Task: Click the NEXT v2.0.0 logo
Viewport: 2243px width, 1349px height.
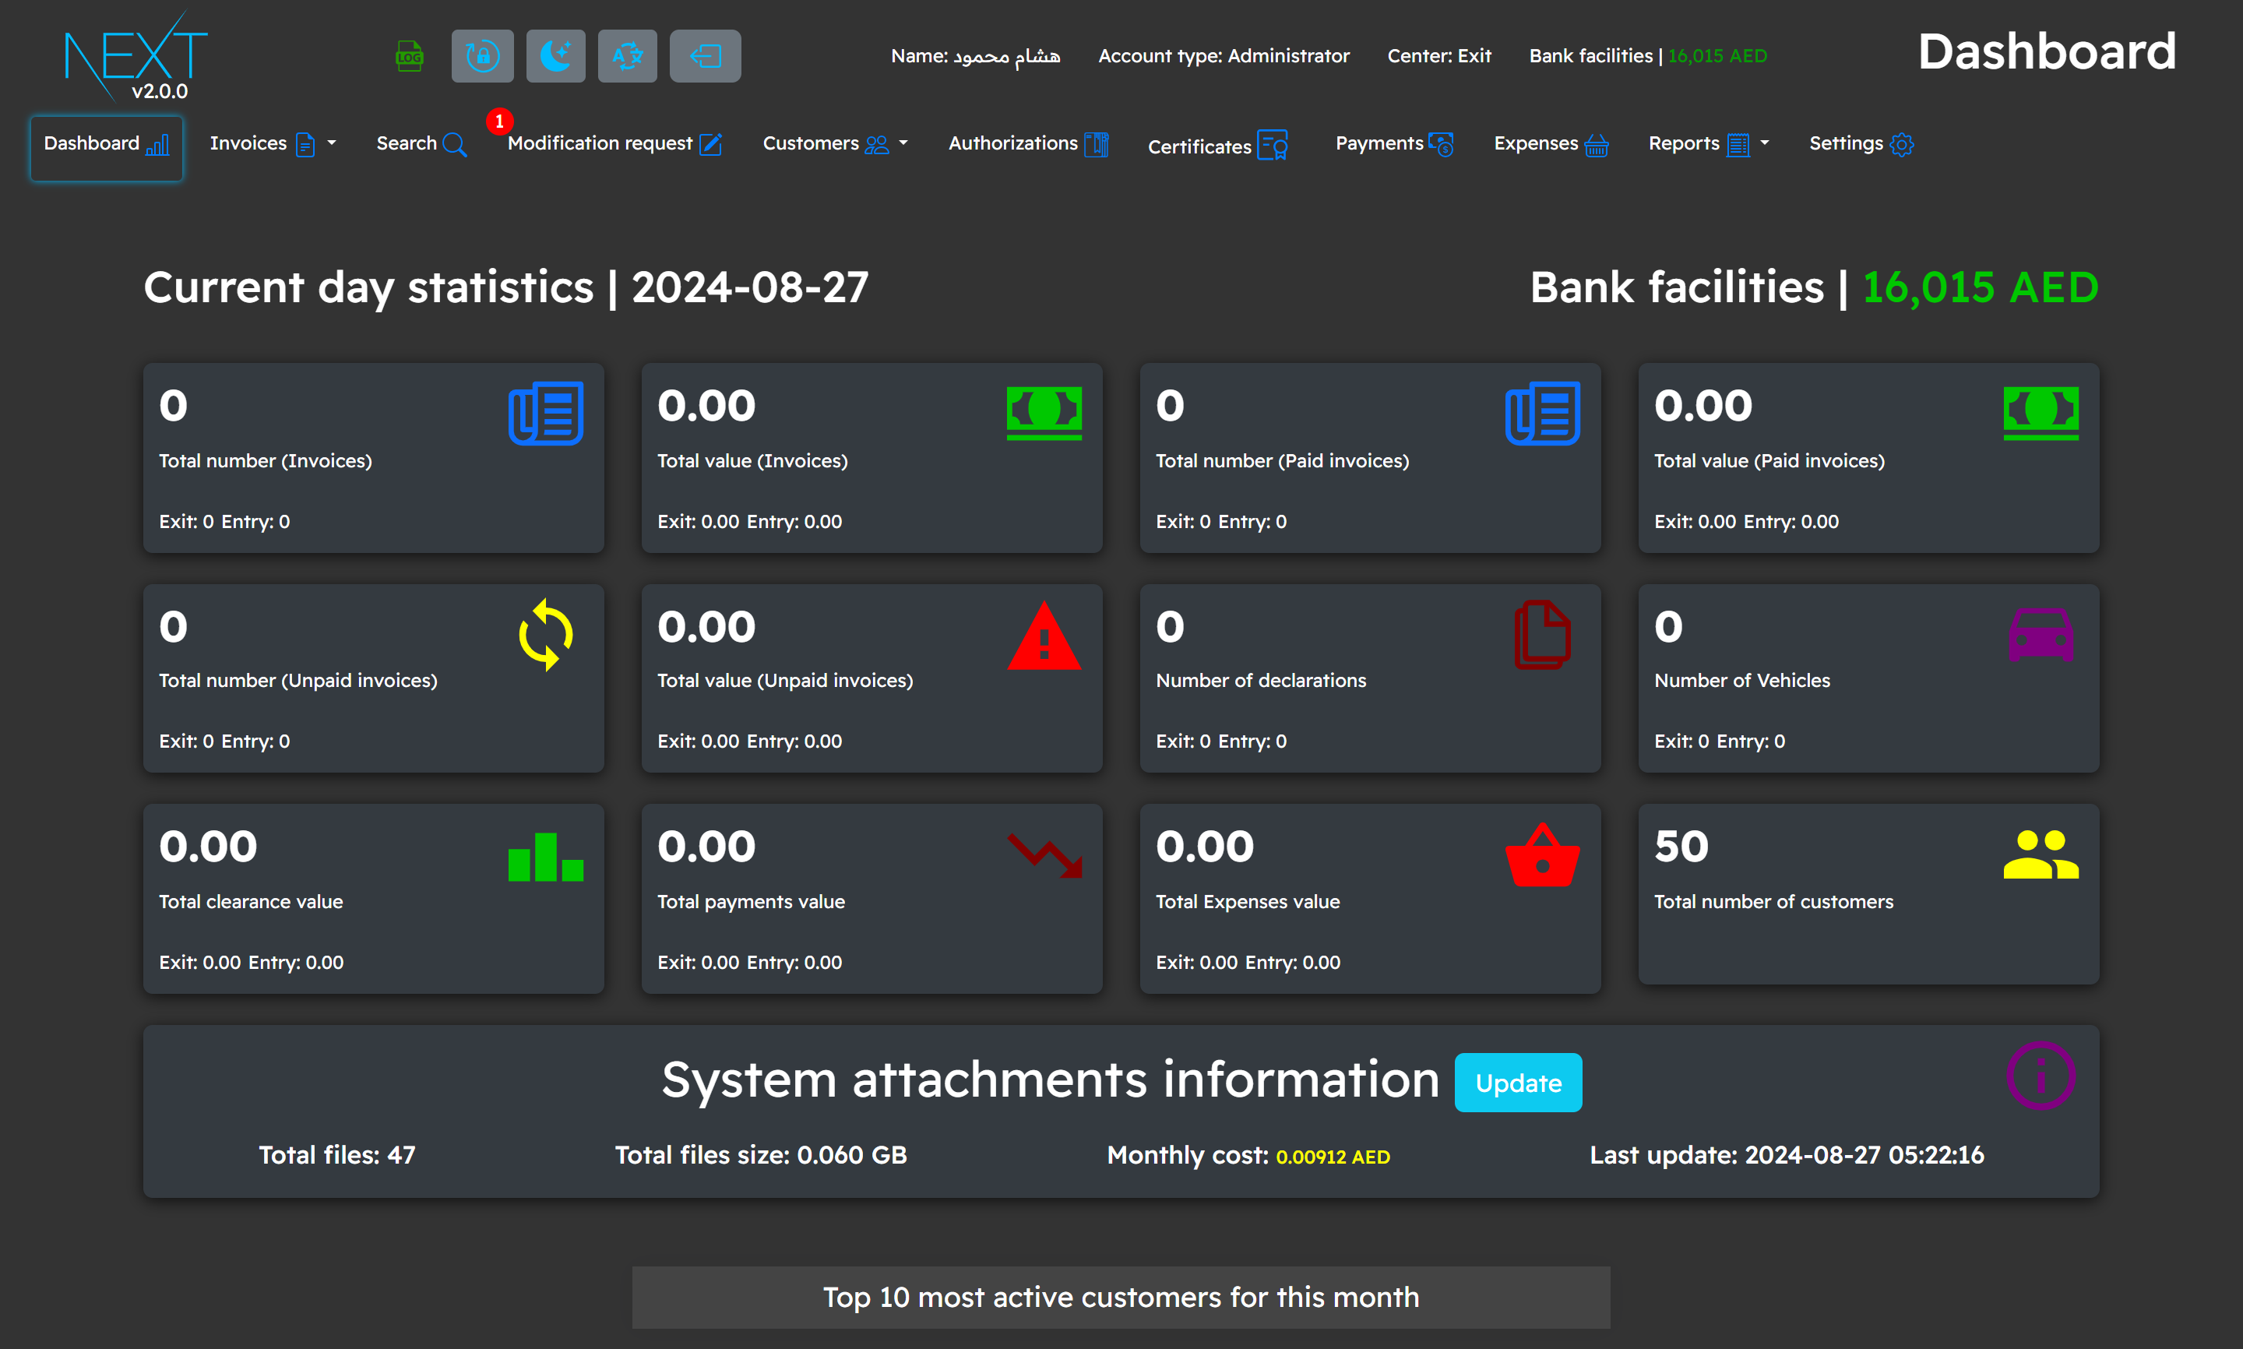Action: coord(136,56)
